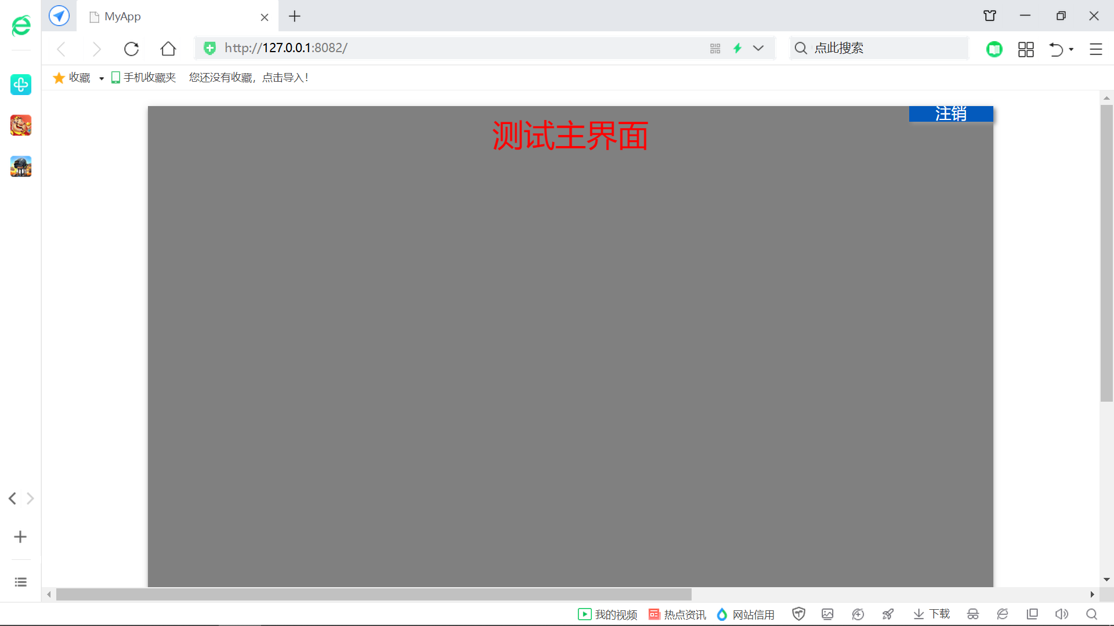The image size is (1114, 626).
Task: Click the rocket boost icon in status bar
Action: tap(888, 614)
